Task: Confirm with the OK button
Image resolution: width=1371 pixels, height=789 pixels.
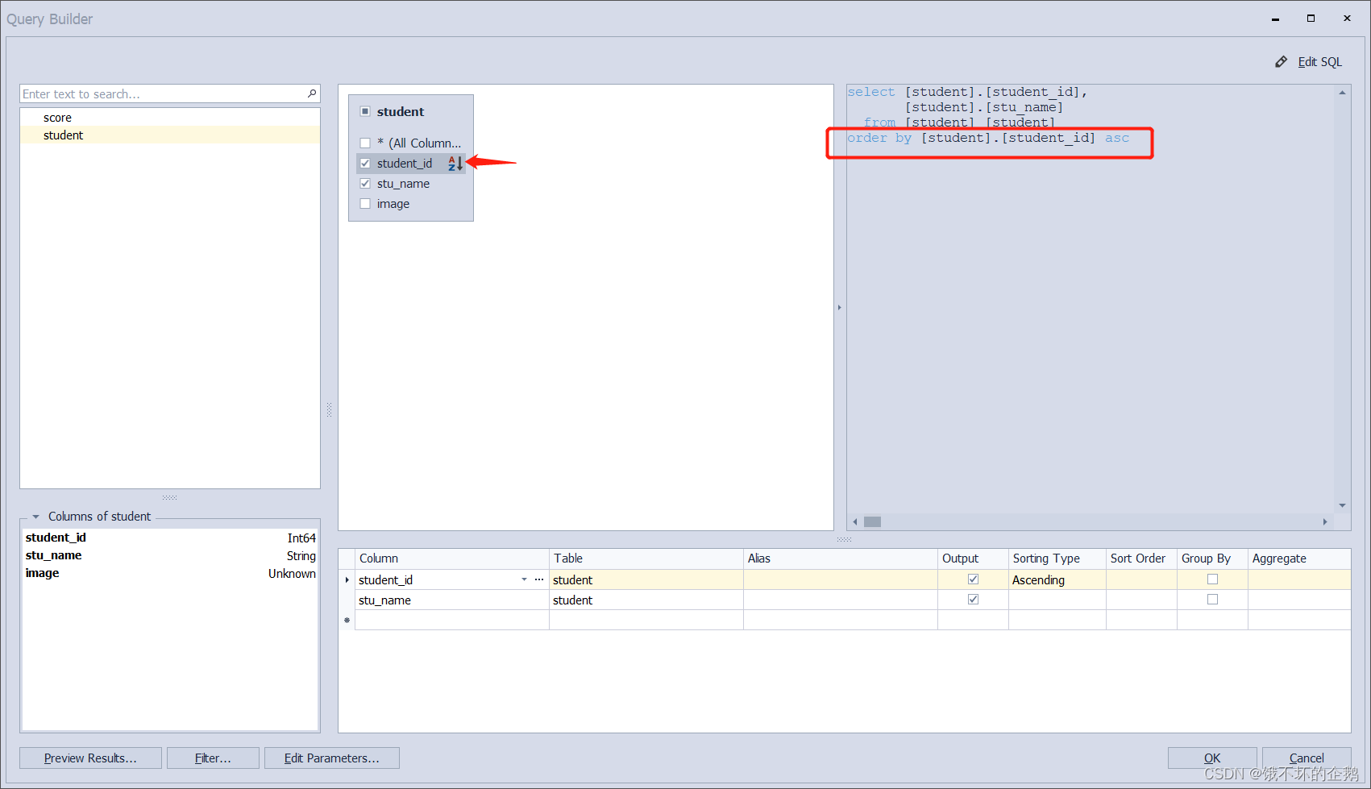Action: coord(1212,758)
